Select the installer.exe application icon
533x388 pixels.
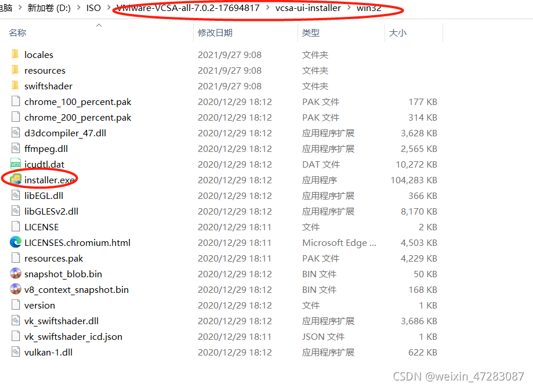coord(16,180)
